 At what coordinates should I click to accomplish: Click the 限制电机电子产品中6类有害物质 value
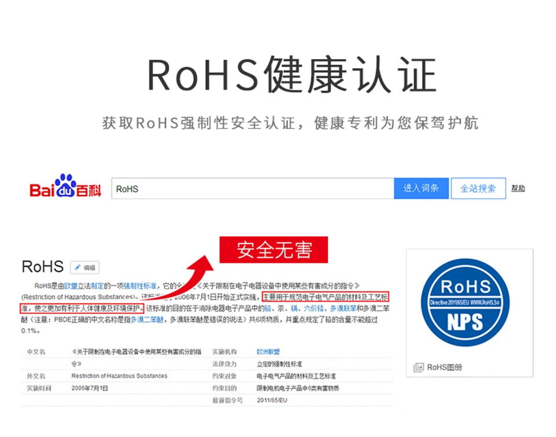(x=298, y=388)
